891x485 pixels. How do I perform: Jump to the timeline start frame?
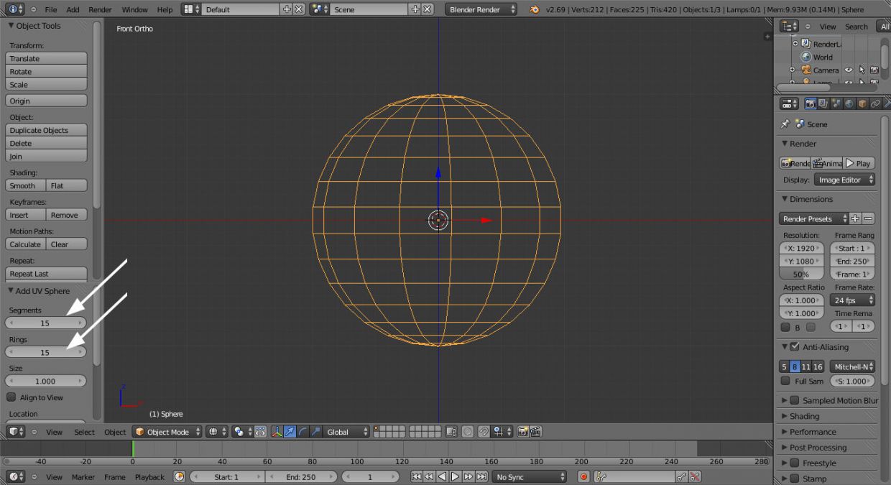coord(416,476)
